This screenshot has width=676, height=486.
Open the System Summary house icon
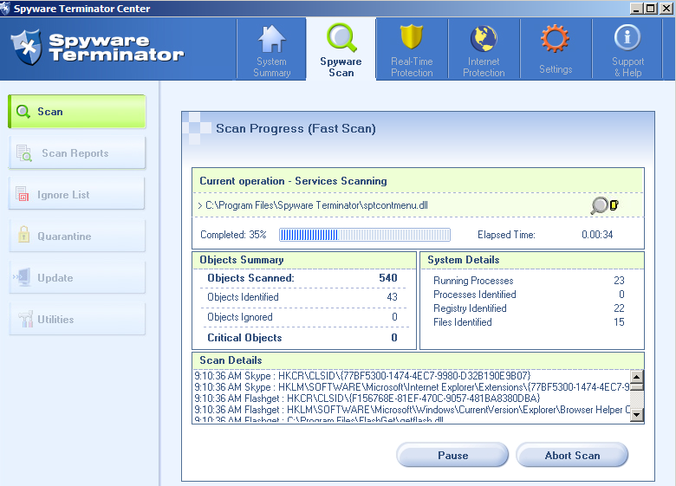pyautogui.click(x=271, y=39)
